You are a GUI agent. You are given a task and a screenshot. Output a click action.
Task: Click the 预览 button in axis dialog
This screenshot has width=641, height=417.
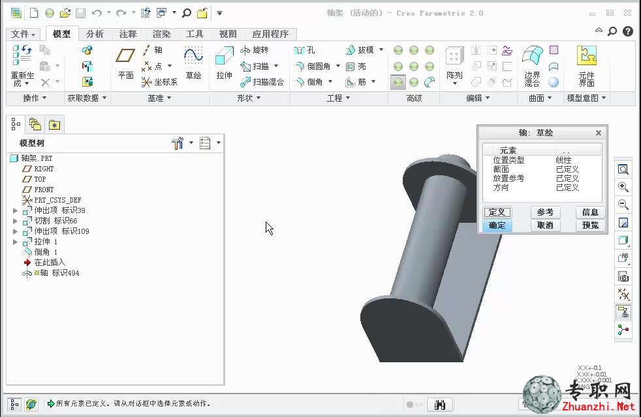coord(590,225)
